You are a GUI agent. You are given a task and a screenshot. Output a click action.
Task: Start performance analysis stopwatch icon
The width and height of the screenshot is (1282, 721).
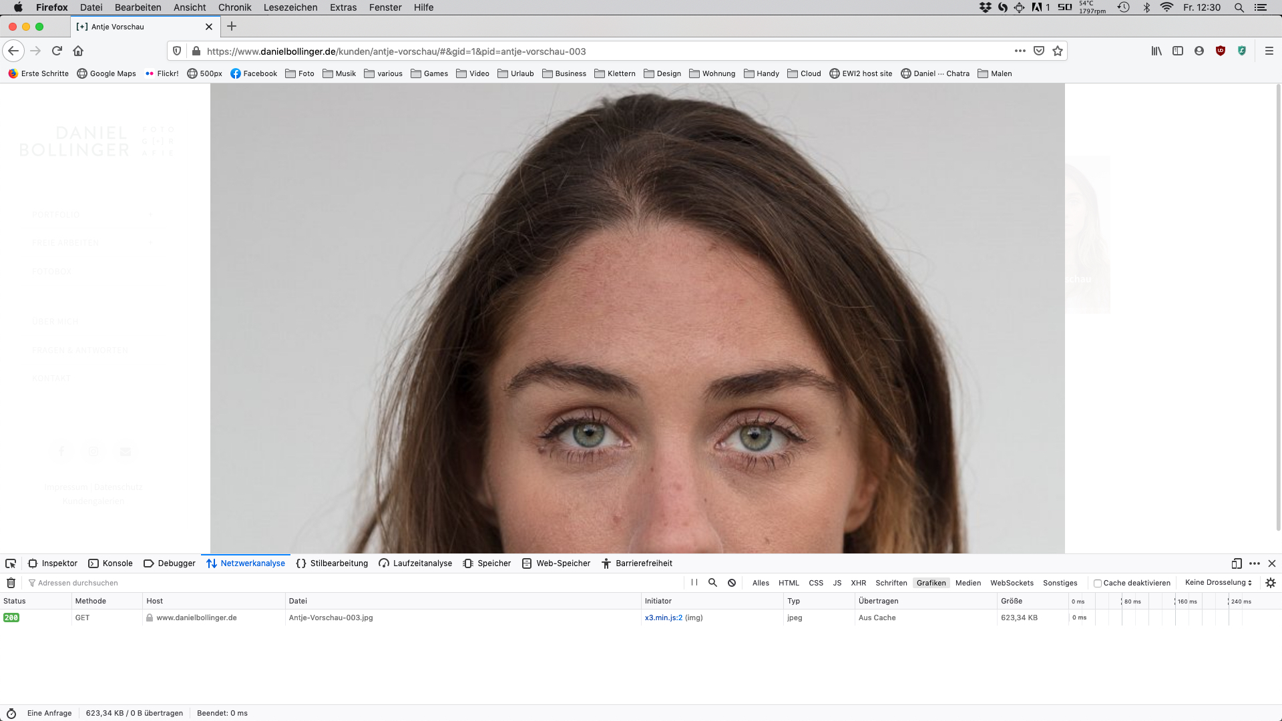tap(11, 713)
